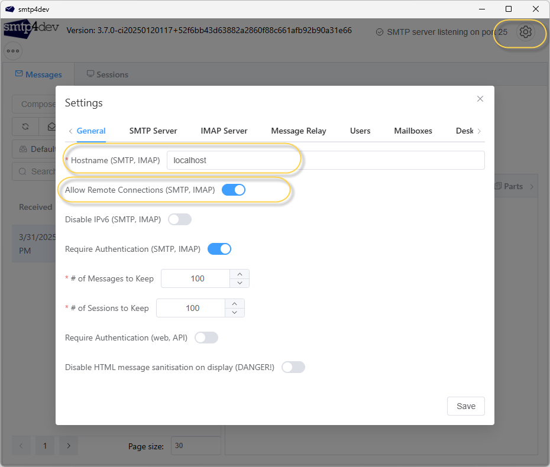Go to previous page of messages
The height and width of the screenshot is (467, 550).
[21, 446]
